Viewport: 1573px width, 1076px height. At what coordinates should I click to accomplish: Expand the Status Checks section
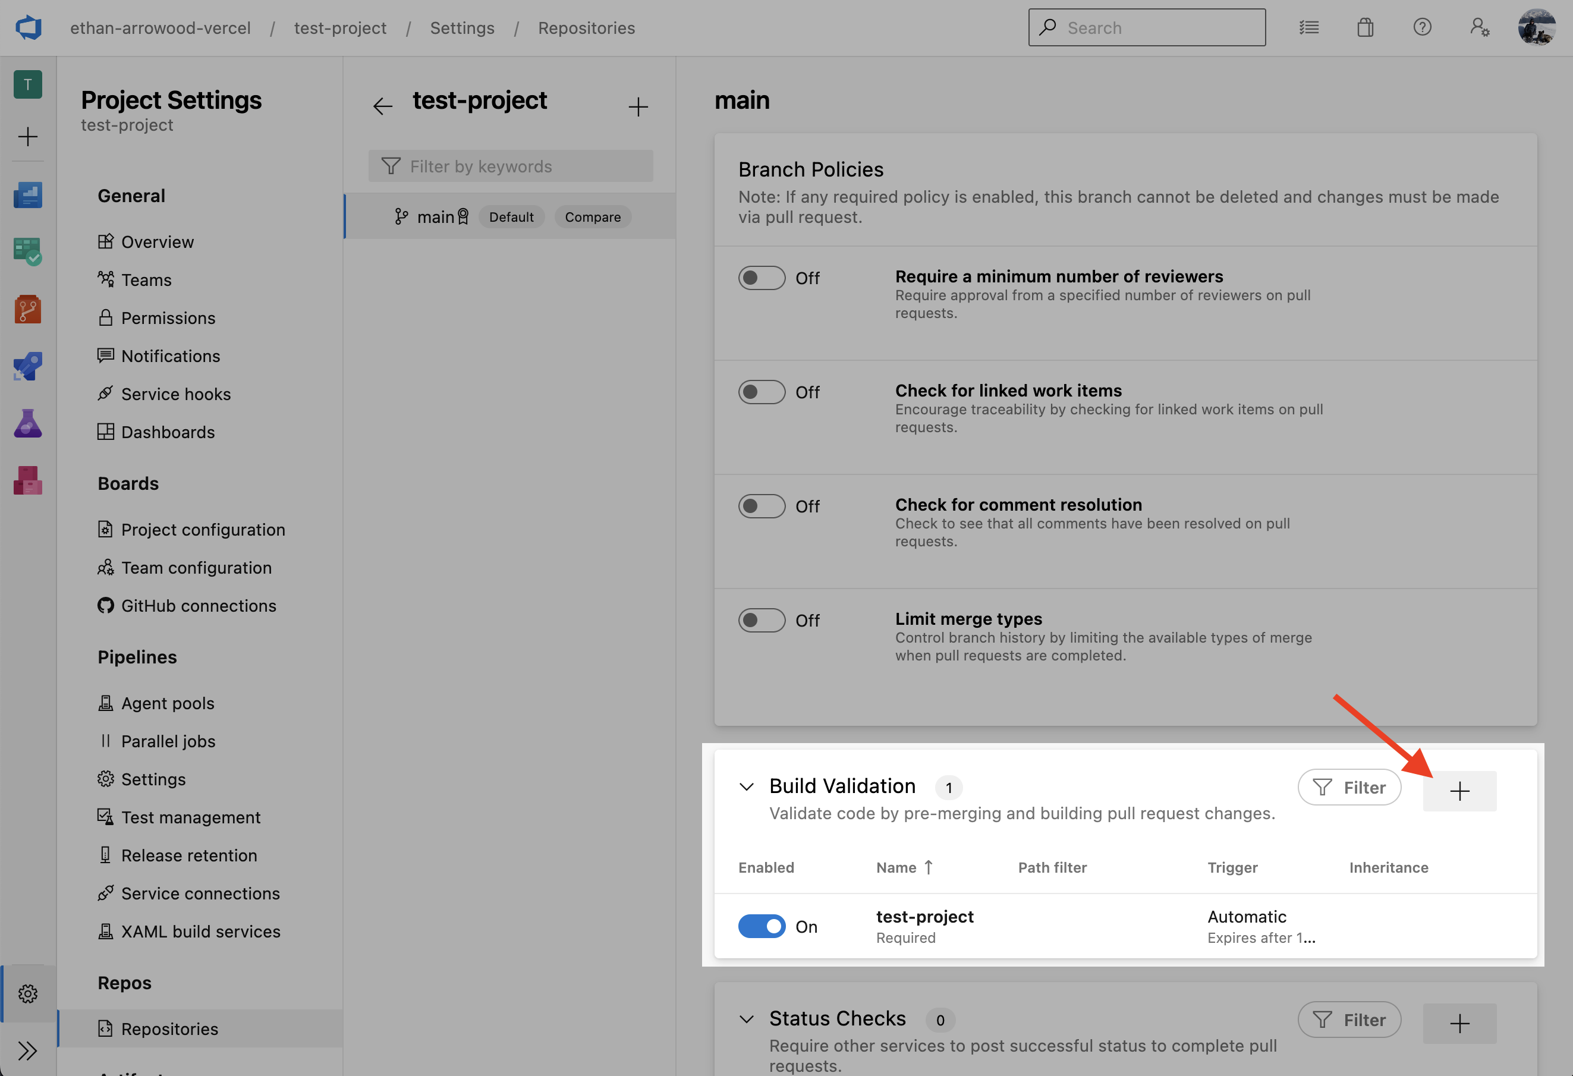(747, 1019)
